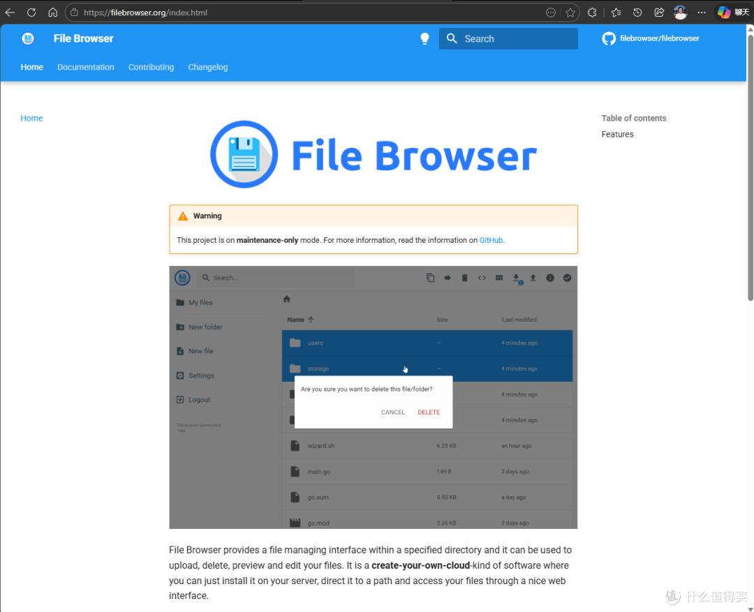Click CANCEL in delete dialog

pyautogui.click(x=393, y=412)
